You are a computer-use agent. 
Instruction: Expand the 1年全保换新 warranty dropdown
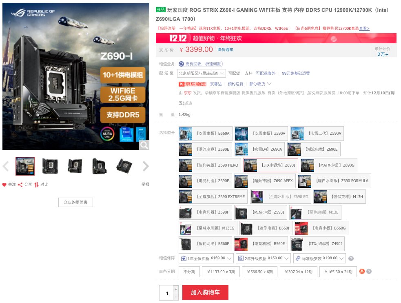coord(206,258)
